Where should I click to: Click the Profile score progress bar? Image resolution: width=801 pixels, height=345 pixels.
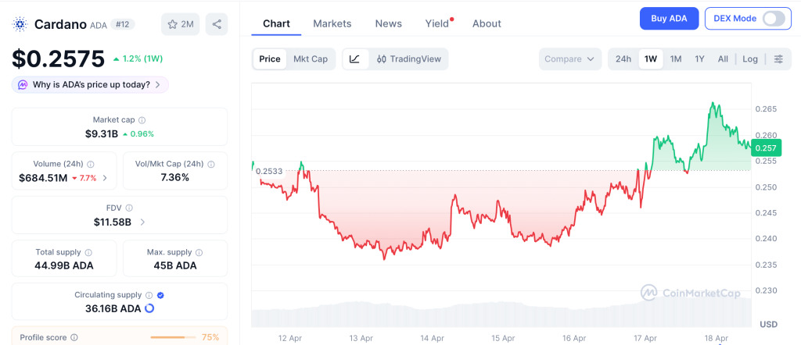(172, 337)
